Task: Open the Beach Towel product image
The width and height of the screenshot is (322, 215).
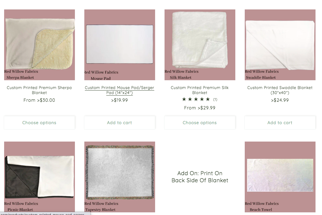Action: point(280,177)
